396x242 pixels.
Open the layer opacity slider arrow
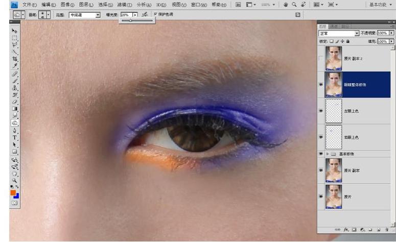click(391, 33)
